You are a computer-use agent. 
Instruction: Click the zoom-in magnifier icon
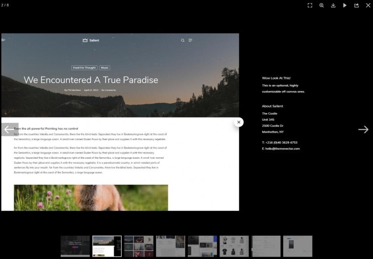pyautogui.click(x=322, y=5)
